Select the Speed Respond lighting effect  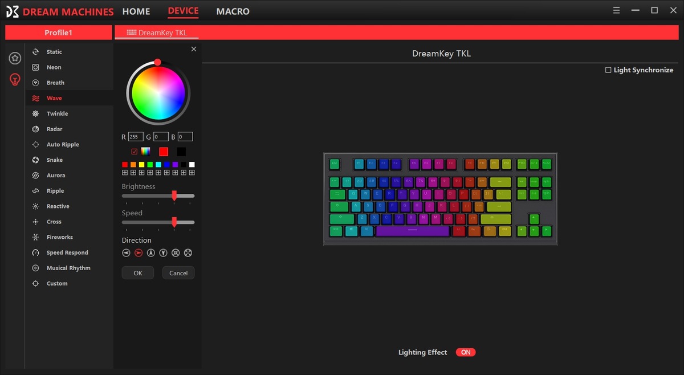(69, 252)
